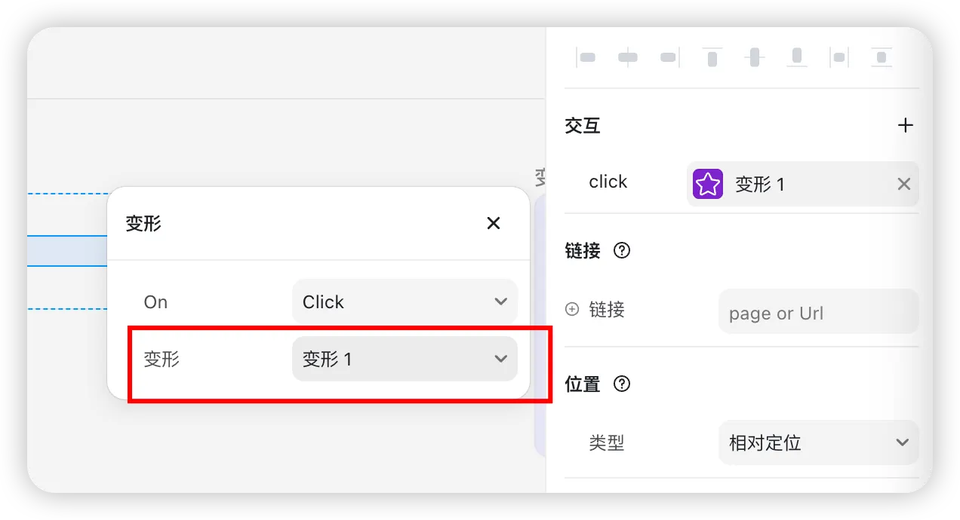Click the help icon next to 链接
Image resolution: width=960 pixels, height=520 pixels.
click(x=622, y=250)
